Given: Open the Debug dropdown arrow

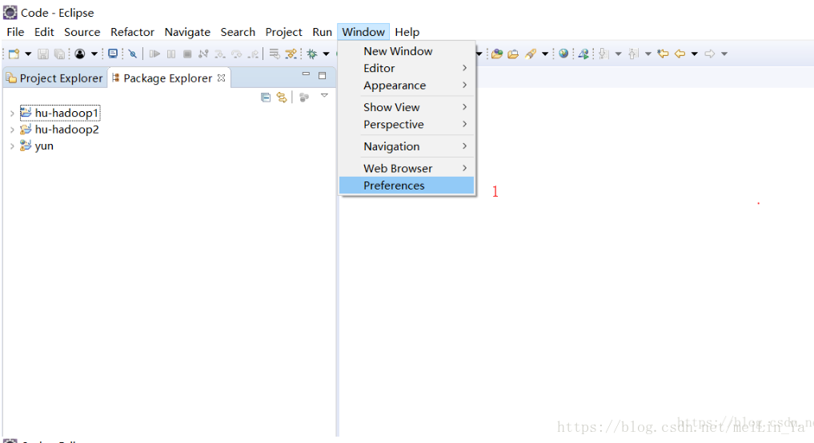Looking at the screenshot, I should click(x=326, y=54).
